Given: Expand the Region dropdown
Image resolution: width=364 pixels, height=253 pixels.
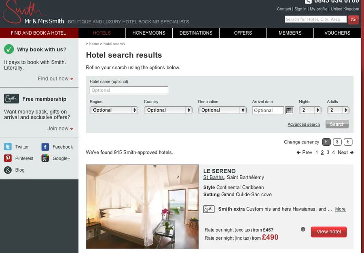Looking at the screenshot, I should (x=114, y=110).
